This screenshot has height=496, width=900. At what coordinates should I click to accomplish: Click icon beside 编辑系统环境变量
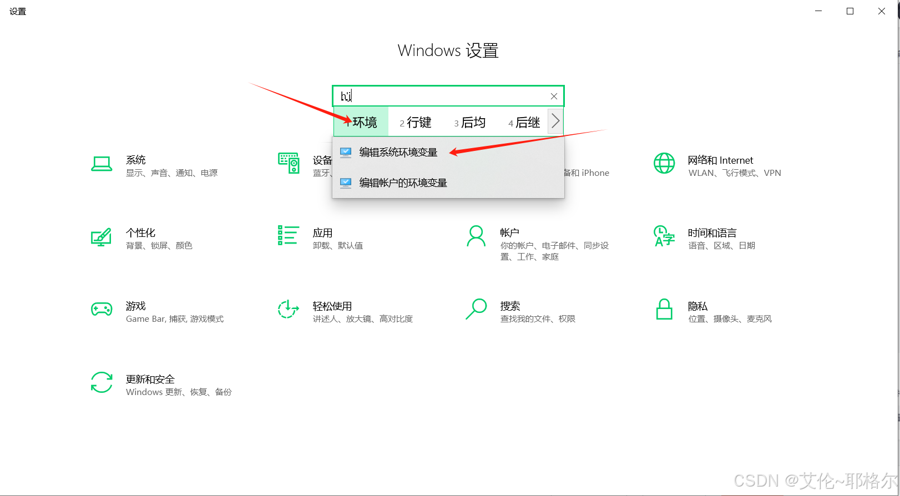tap(346, 152)
